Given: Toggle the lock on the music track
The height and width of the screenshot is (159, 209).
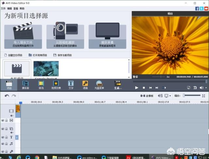Looking at the screenshot, I should pos(6,144).
